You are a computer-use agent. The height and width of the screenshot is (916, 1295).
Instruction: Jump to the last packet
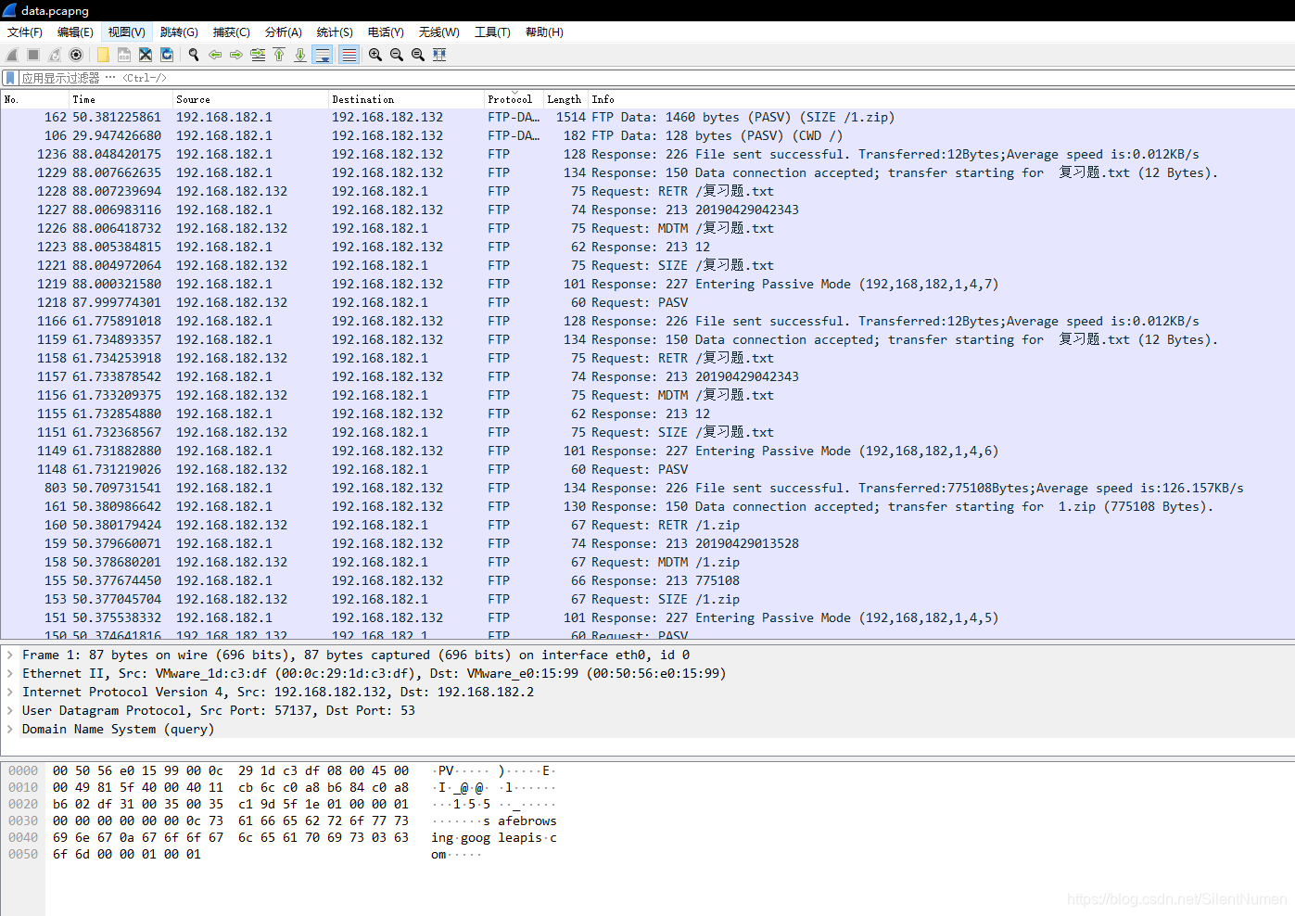(300, 55)
